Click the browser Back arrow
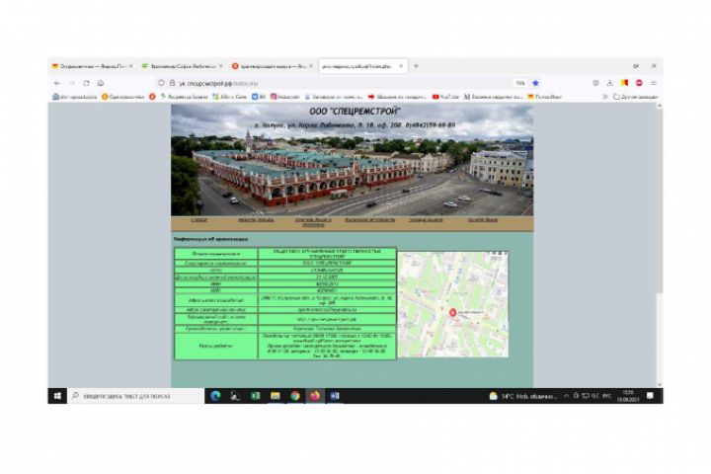The width and height of the screenshot is (711, 474). [x=57, y=83]
